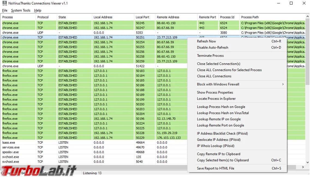Image resolution: width=310 pixels, height=177 pixels.
Task: Select firefox.exe row with local port 50196
Action: [94, 119]
